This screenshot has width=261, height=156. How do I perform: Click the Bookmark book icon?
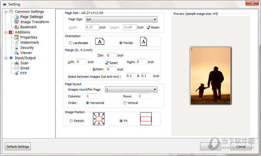[17, 27]
